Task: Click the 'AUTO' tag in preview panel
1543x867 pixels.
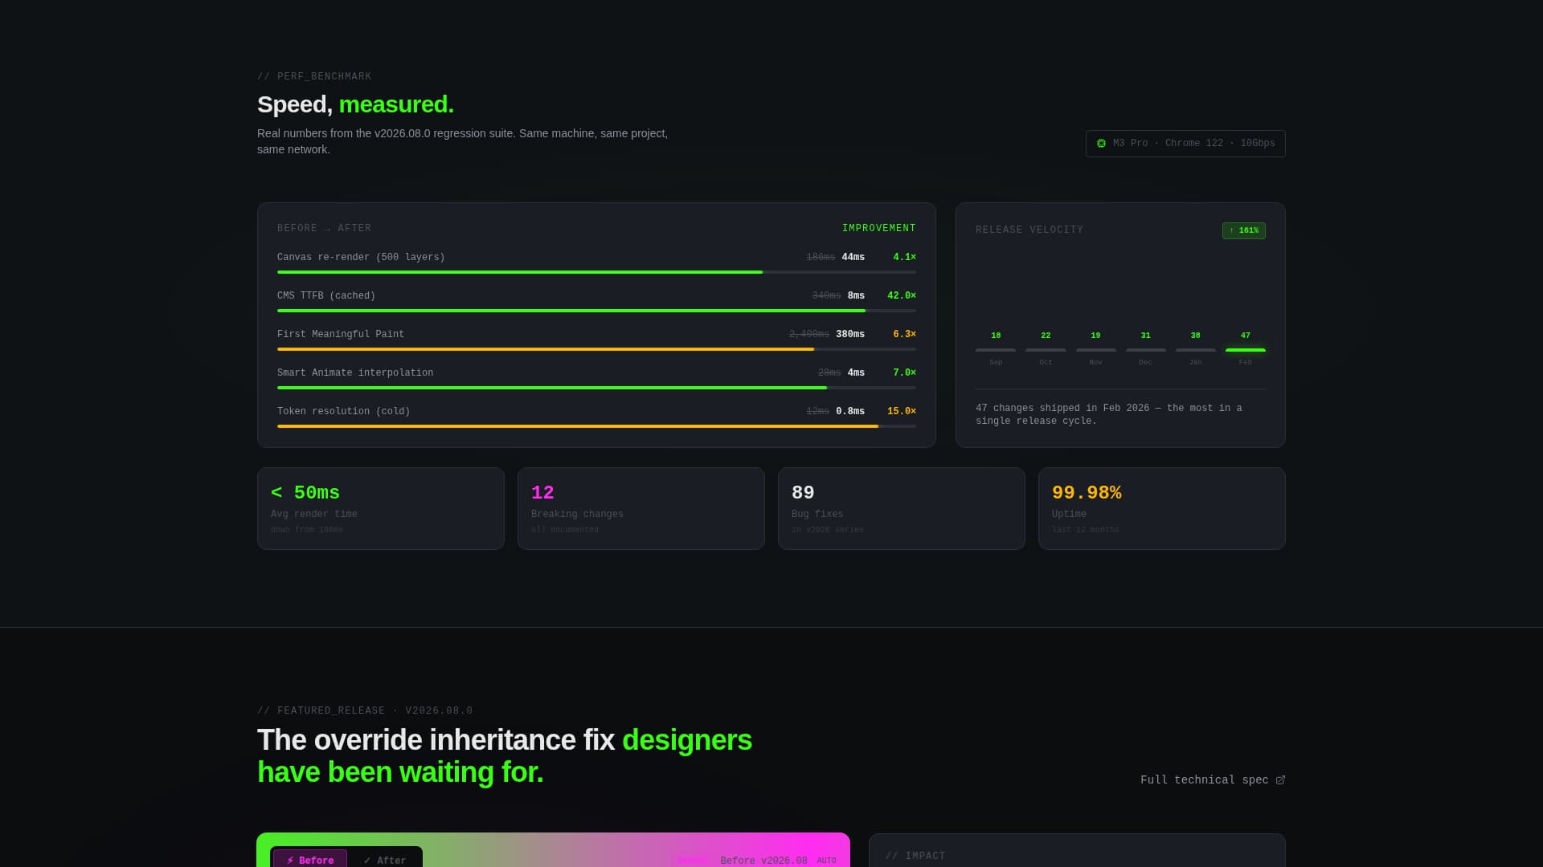Action: (x=826, y=861)
